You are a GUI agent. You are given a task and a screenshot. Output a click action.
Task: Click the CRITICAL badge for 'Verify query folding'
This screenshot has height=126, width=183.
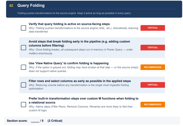152,28
